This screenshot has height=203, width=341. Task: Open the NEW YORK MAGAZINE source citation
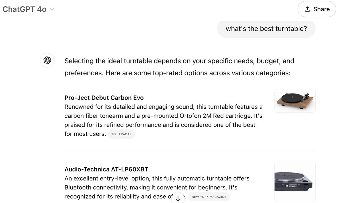[x=209, y=197]
